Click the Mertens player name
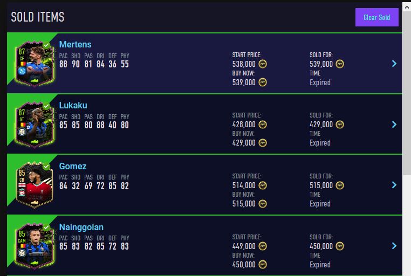 pyautogui.click(x=76, y=45)
